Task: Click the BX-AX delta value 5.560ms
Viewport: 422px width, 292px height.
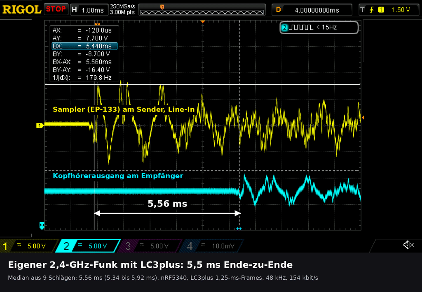Action: coord(98,62)
